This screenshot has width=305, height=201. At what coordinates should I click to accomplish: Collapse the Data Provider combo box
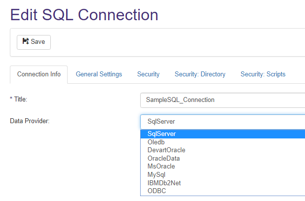point(222,121)
